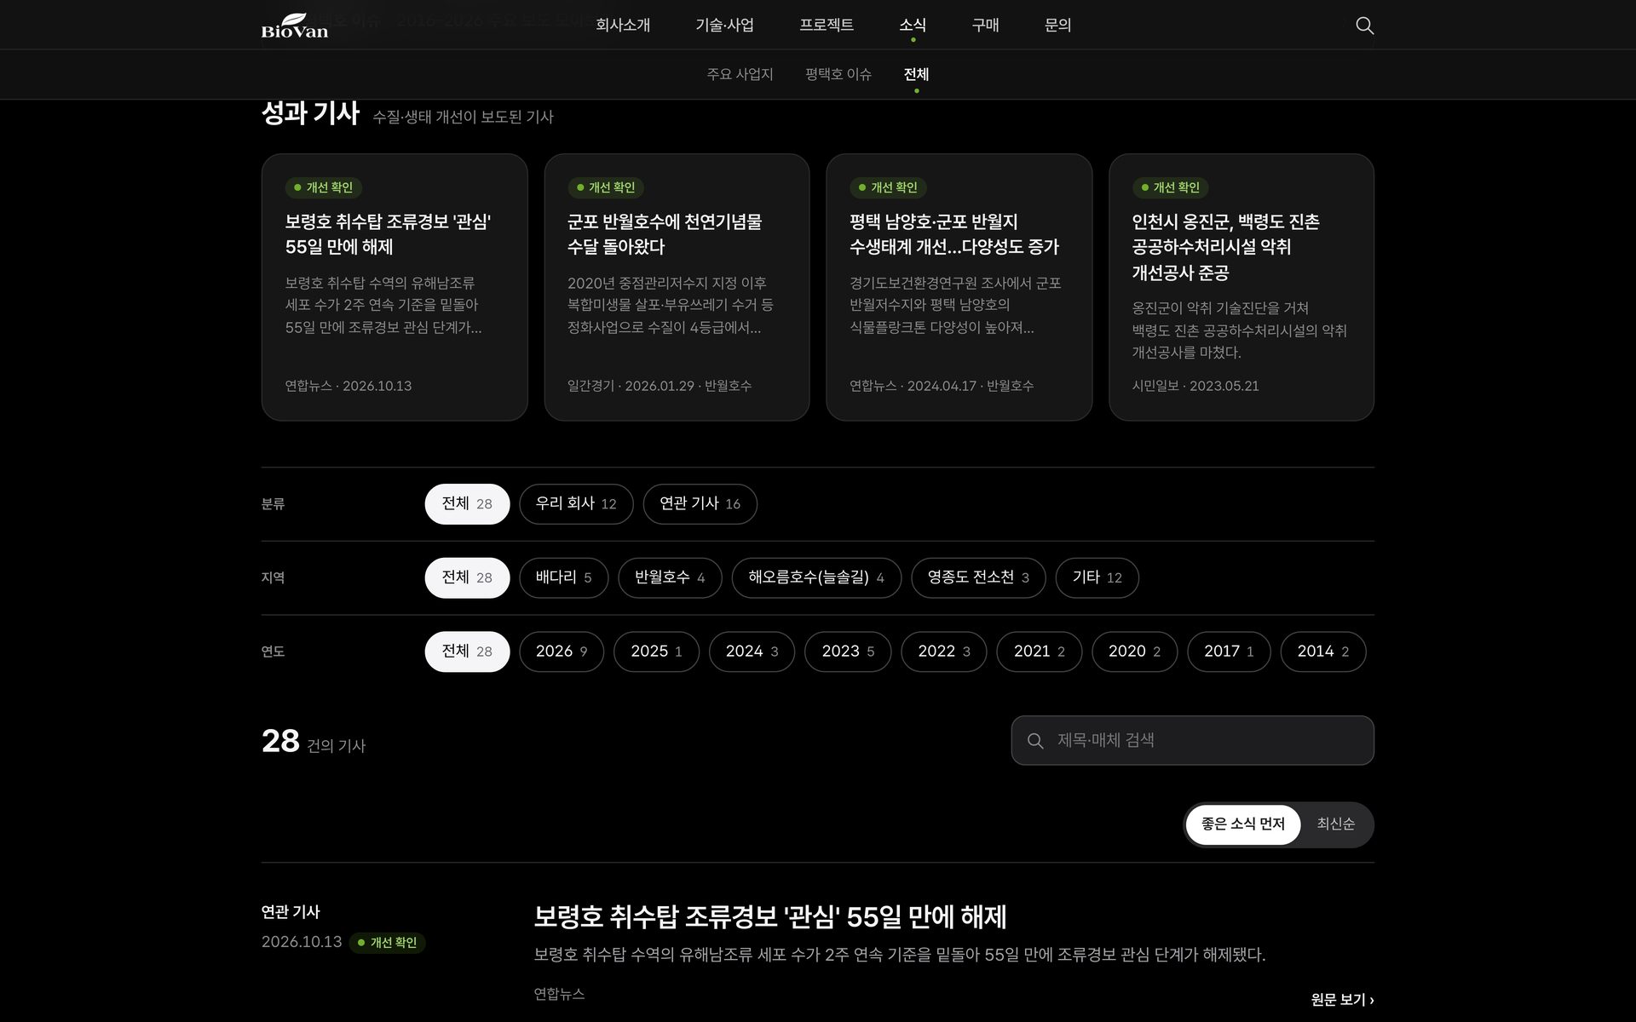
Task: Open the 기술·사업 menu
Action: tap(724, 26)
